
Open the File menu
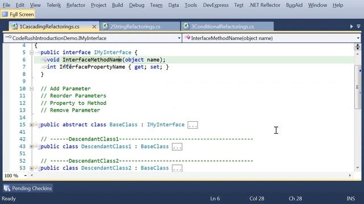[6, 5]
